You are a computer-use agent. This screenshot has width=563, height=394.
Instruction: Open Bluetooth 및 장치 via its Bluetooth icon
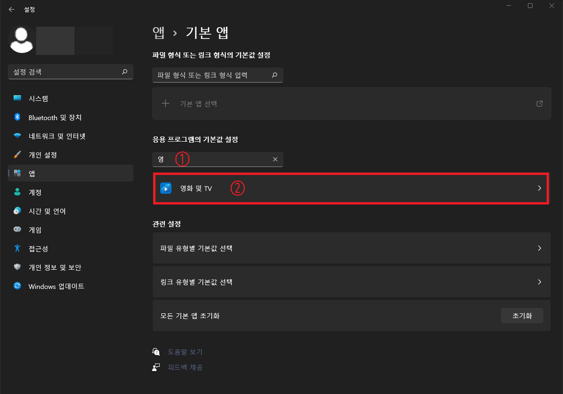click(17, 117)
